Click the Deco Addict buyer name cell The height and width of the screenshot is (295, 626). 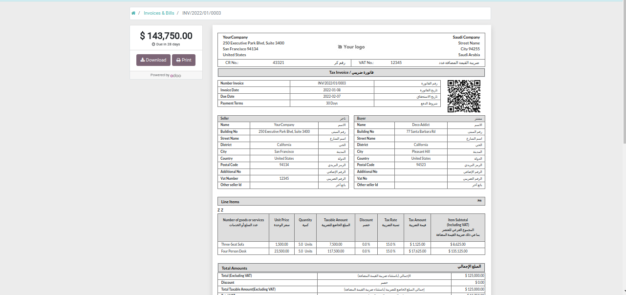tap(421, 125)
